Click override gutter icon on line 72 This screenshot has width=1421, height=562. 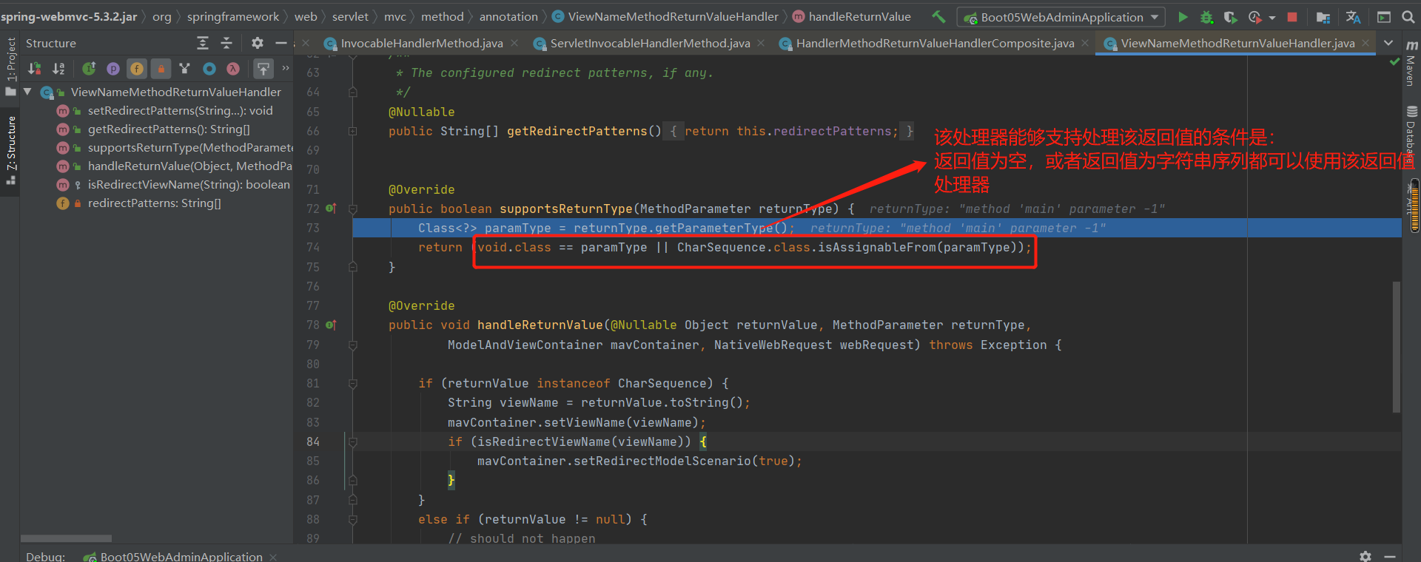[331, 209]
